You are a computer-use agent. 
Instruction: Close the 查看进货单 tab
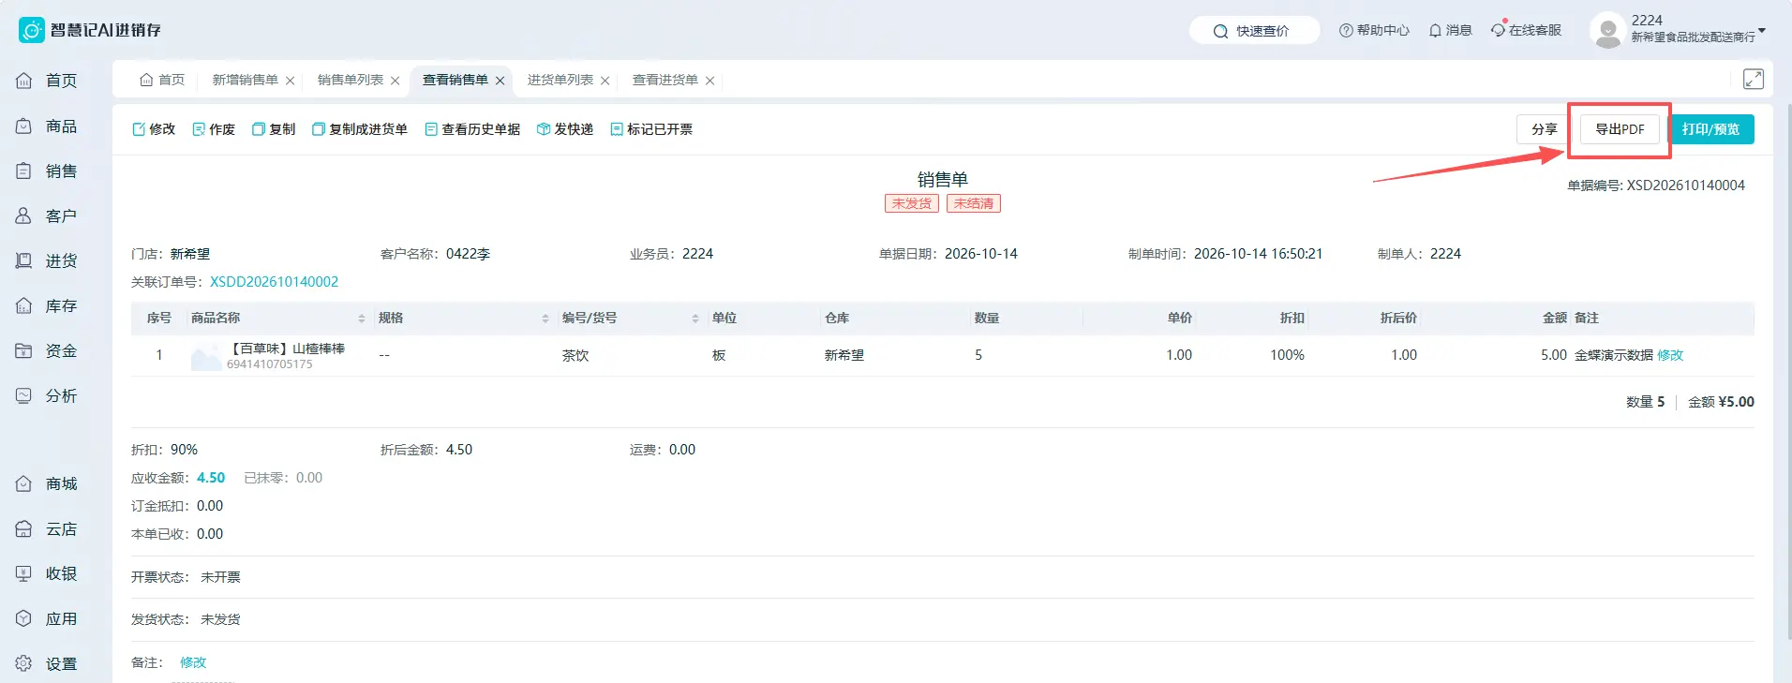click(x=710, y=81)
